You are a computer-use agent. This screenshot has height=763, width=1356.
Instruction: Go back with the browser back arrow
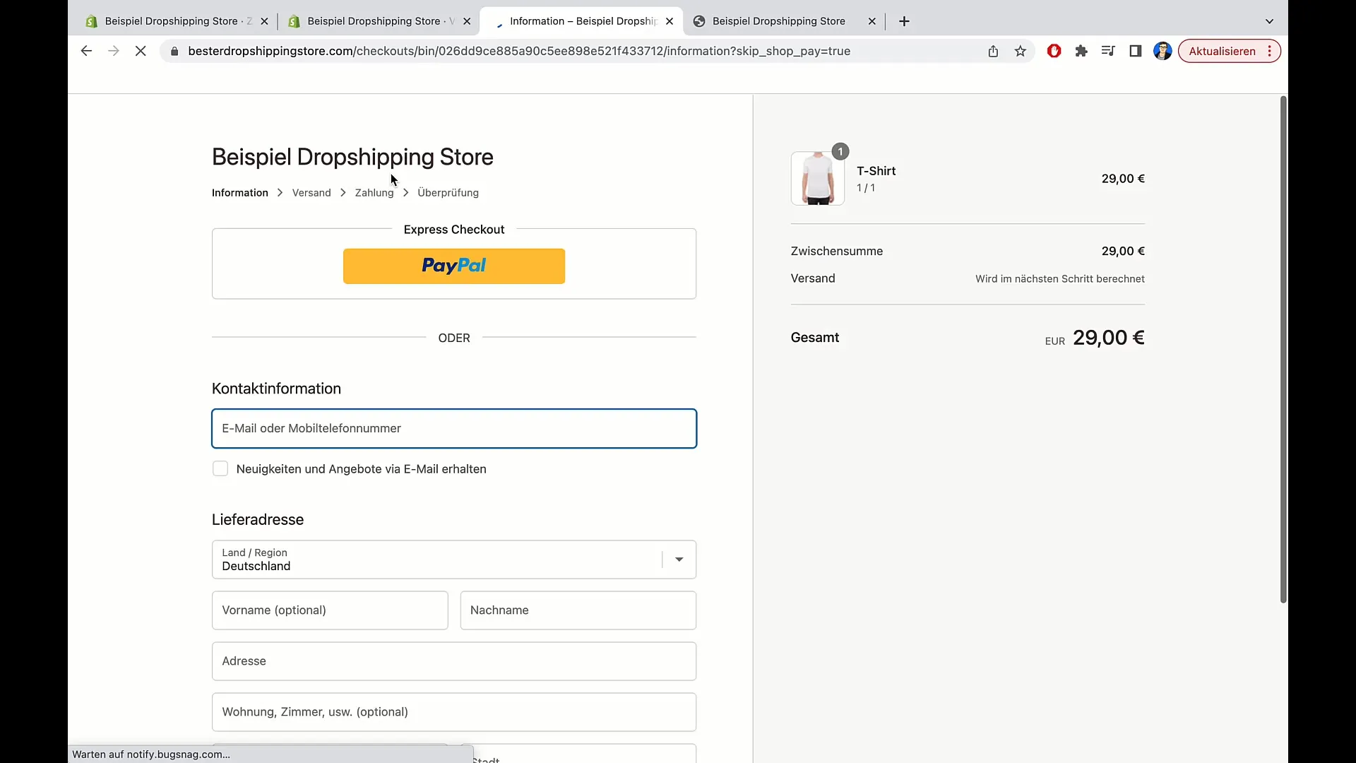(86, 51)
